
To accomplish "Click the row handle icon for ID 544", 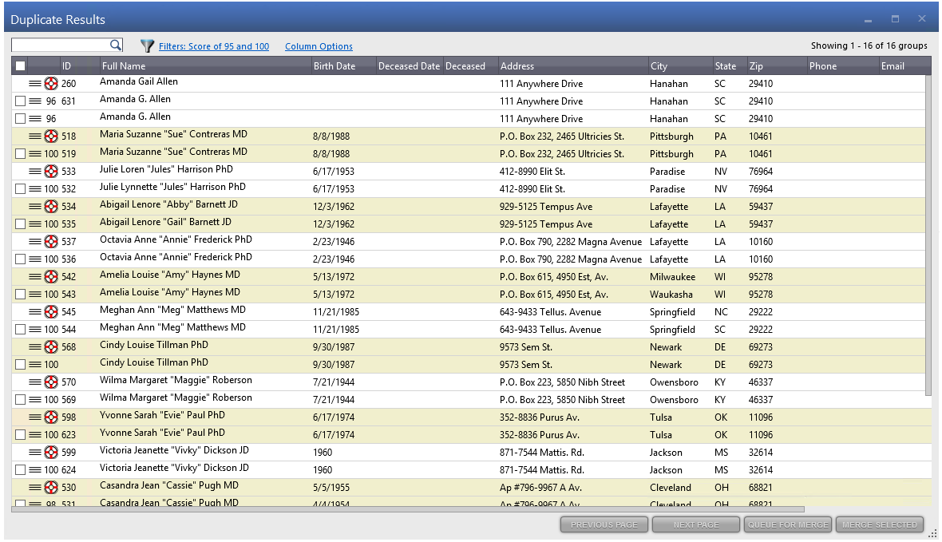I will 35,330.
